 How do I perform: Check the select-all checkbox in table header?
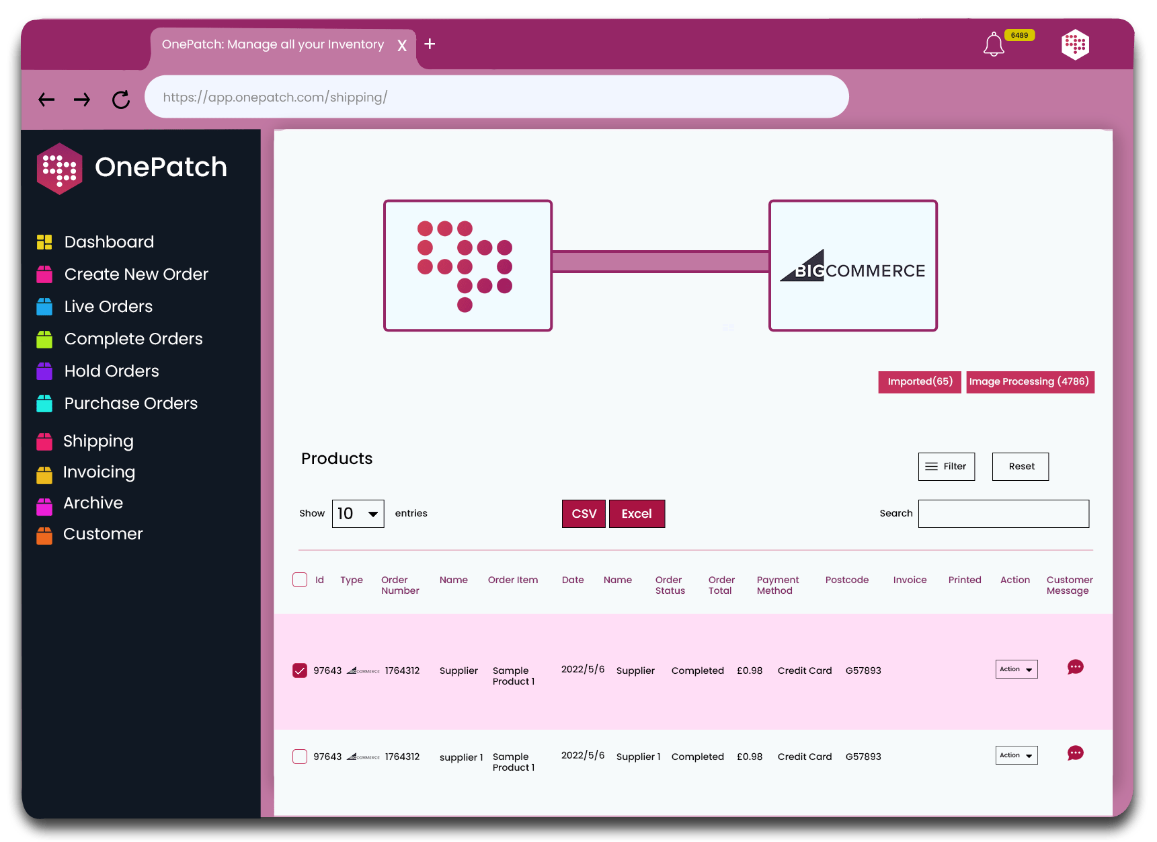coord(299,579)
